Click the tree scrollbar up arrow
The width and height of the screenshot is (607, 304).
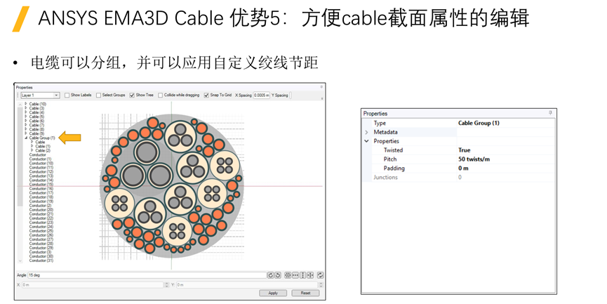[20, 105]
